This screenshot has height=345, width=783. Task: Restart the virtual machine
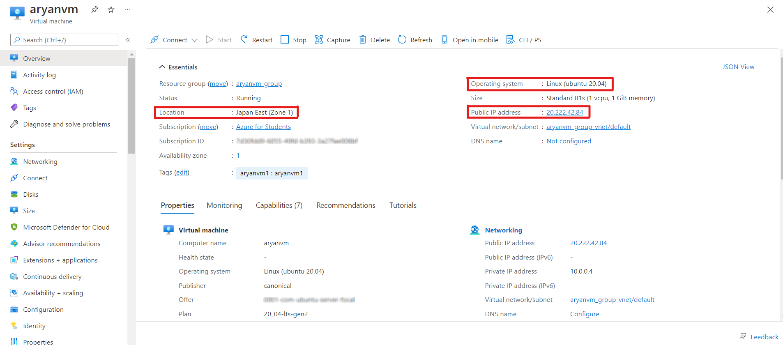tap(256, 40)
